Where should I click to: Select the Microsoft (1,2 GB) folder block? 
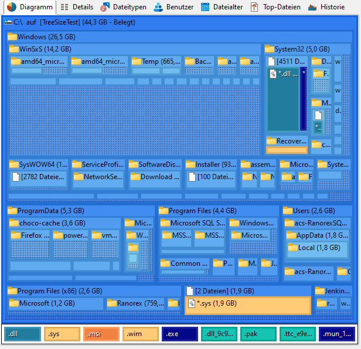point(56,303)
